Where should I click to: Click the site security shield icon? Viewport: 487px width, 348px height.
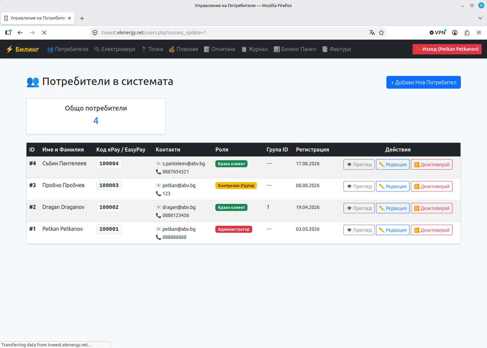point(95,33)
